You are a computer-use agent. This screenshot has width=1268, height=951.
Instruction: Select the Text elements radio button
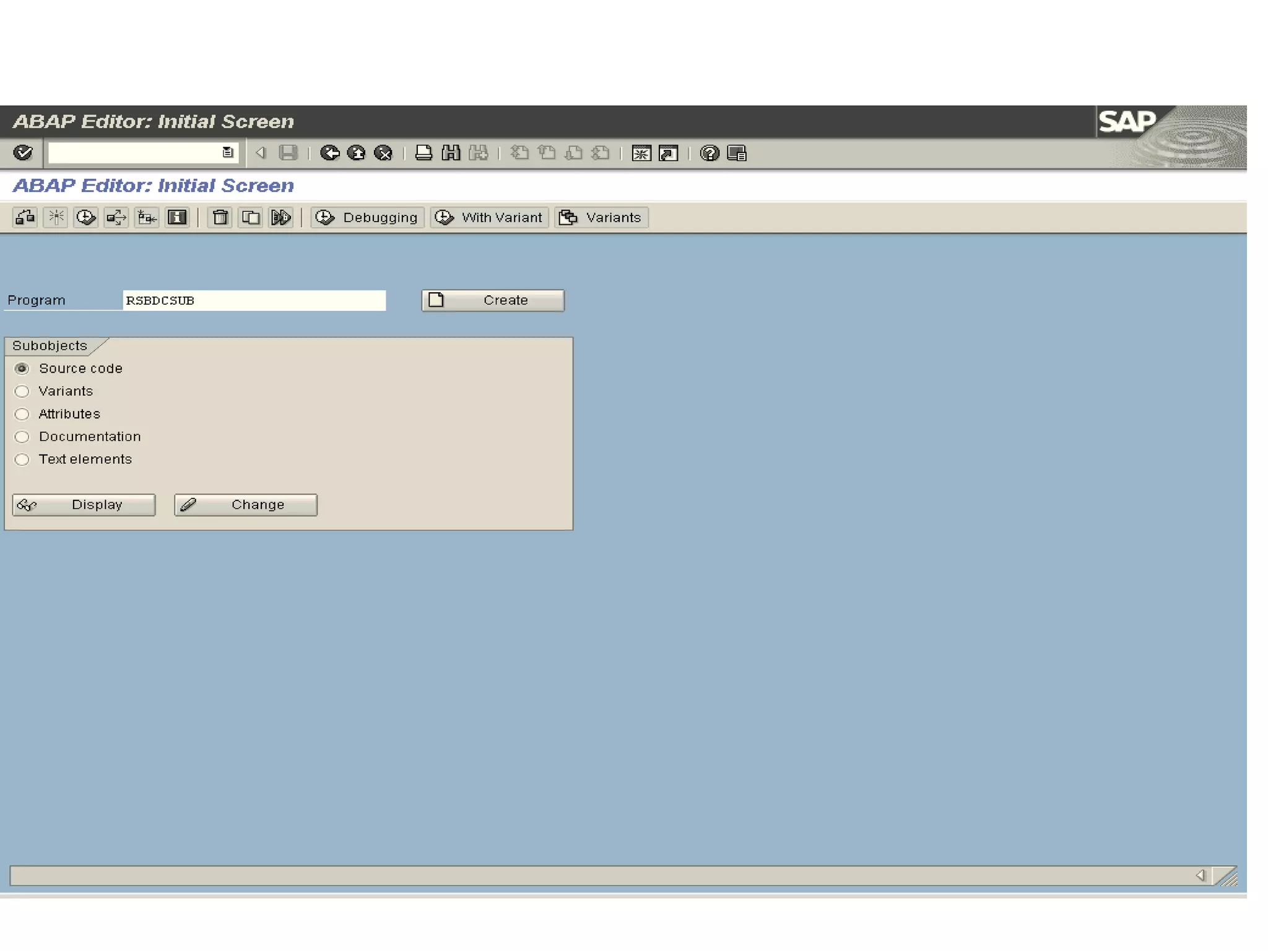click(22, 459)
